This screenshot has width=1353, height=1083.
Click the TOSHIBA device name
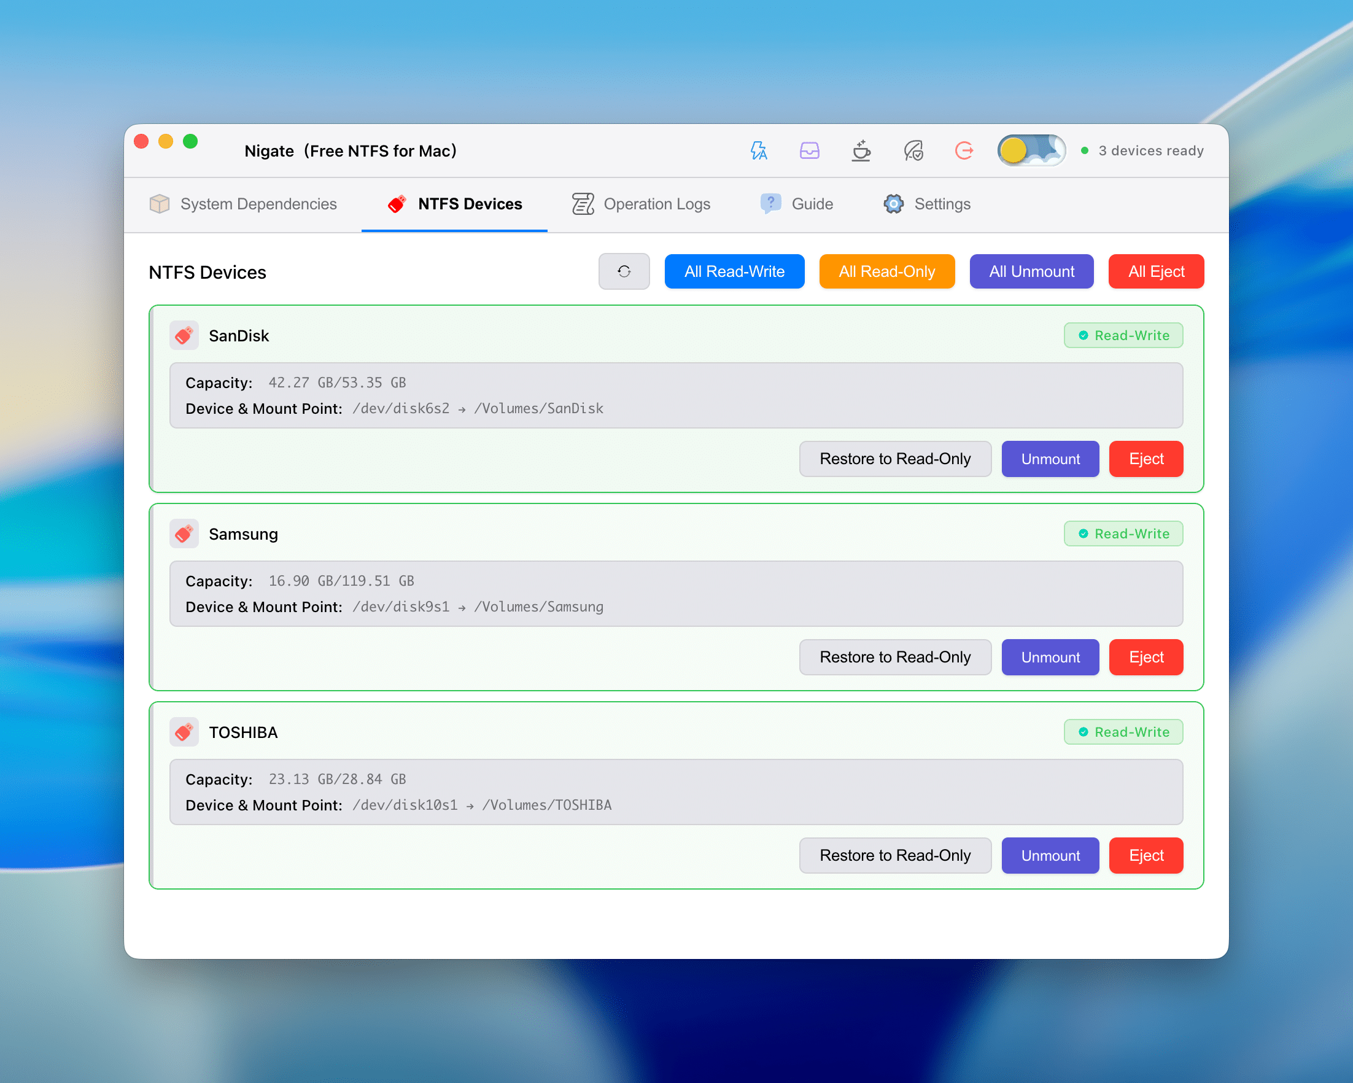point(243,732)
